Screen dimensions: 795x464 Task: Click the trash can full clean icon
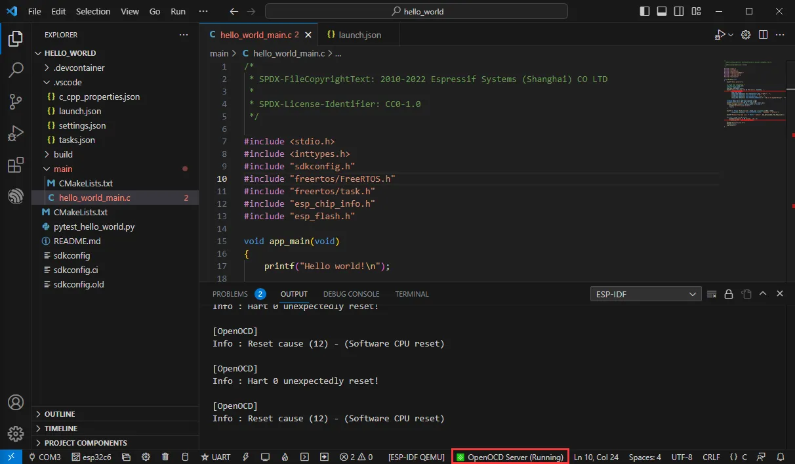pyautogui.click(x=165, y=457)
